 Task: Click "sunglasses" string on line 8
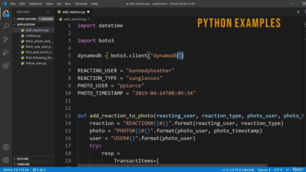(x=144, y=78)
